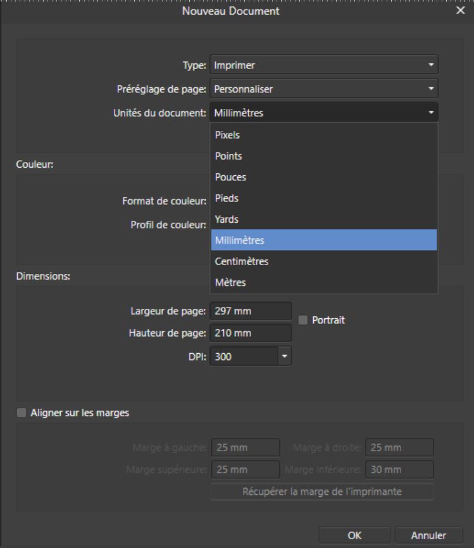Click the Marge inférieure field
This screenshot has width=474, height=548.
pos(399,470)
